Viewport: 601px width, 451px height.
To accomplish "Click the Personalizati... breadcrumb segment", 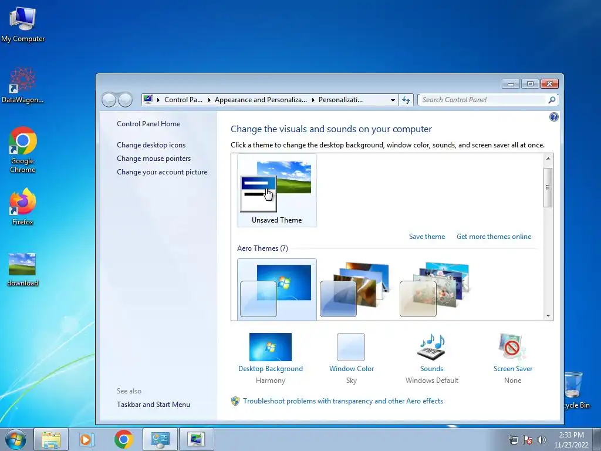I will coord(340,100).
